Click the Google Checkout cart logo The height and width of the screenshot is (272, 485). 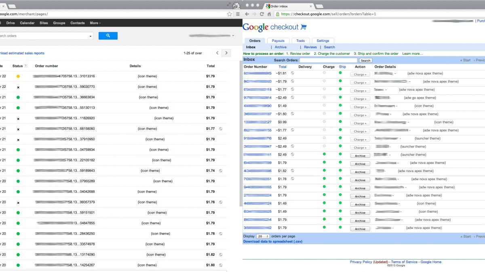pyautogui.click(x=304, y=27)
